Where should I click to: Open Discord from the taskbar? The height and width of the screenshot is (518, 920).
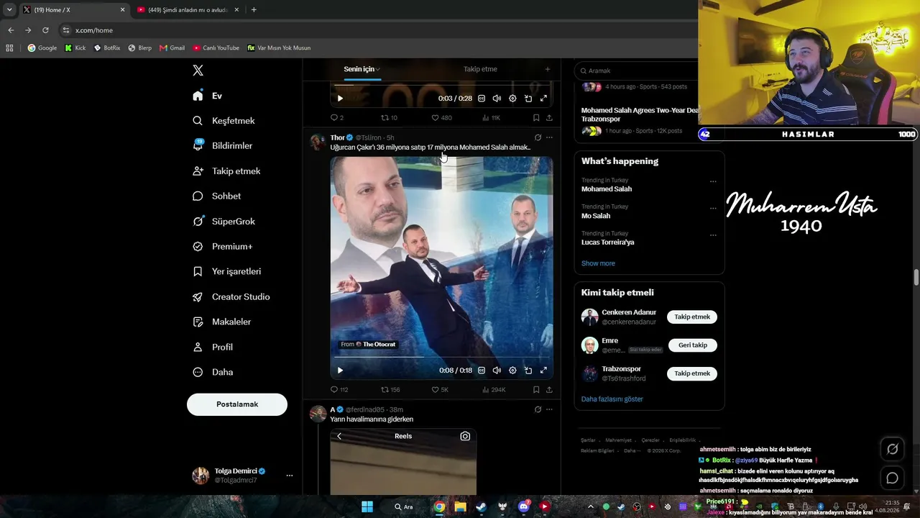(524, 506)
